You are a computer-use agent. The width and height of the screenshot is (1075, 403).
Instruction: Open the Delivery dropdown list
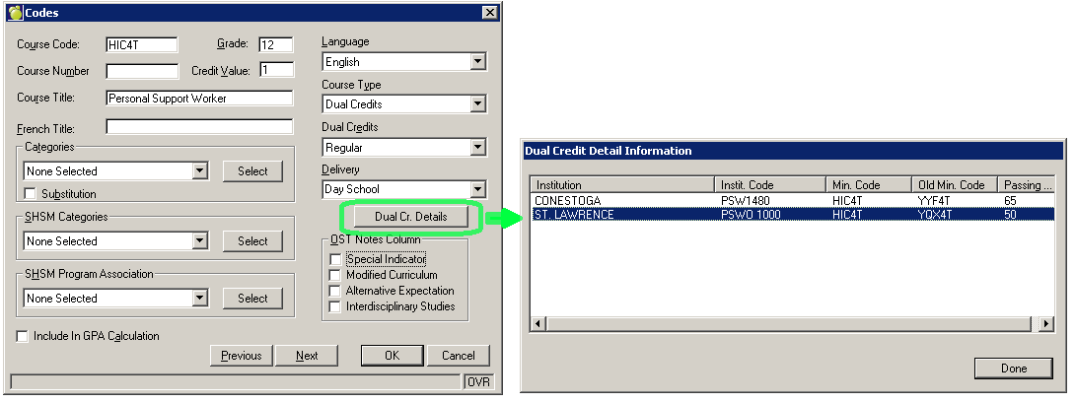478,189
